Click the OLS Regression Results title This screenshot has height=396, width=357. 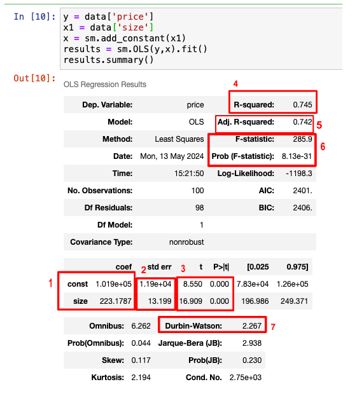click(x=105, y=85)
